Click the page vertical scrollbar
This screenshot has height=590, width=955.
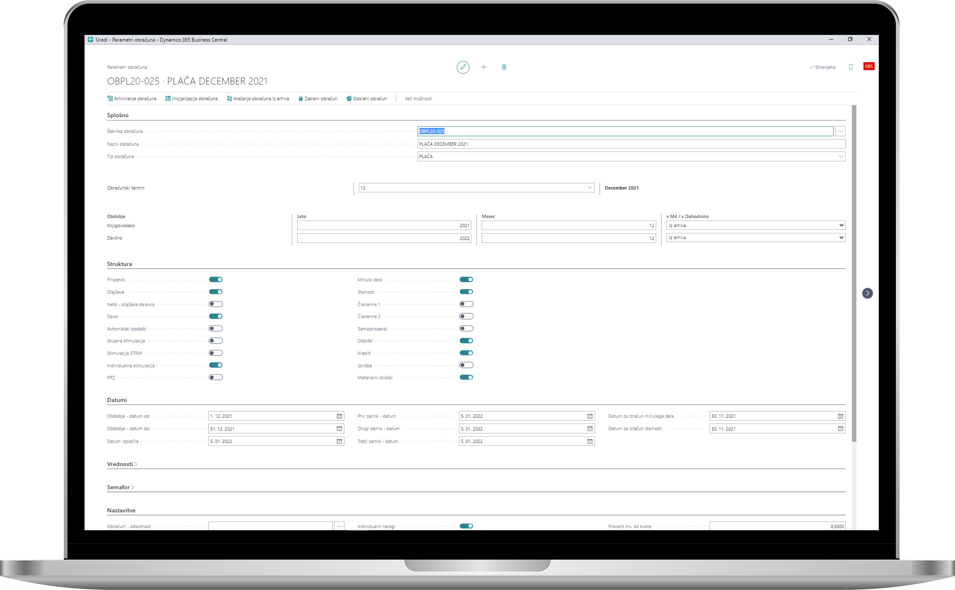click(854, 273)
